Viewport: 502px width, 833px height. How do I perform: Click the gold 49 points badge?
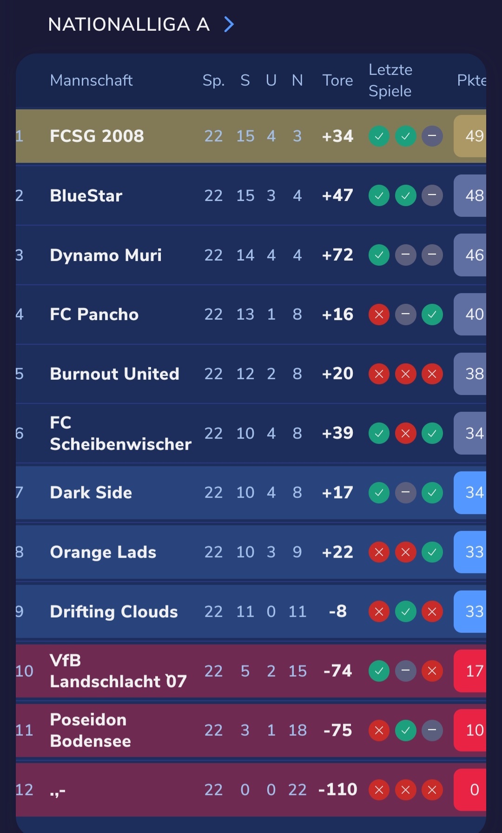pyautogui.click(x=470, y=136)
